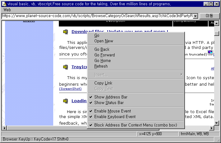Click the vertical scrollbar thumb
This screenshot has width=221, height=143.
(217, 33)
